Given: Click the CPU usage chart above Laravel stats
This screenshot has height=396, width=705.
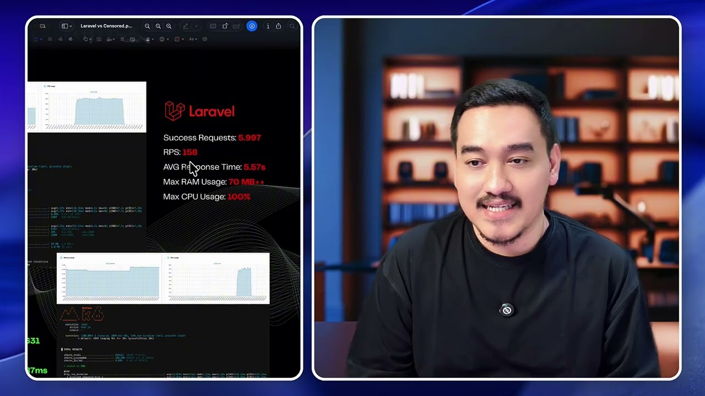Looking at the screenshot, I should 94,107.
